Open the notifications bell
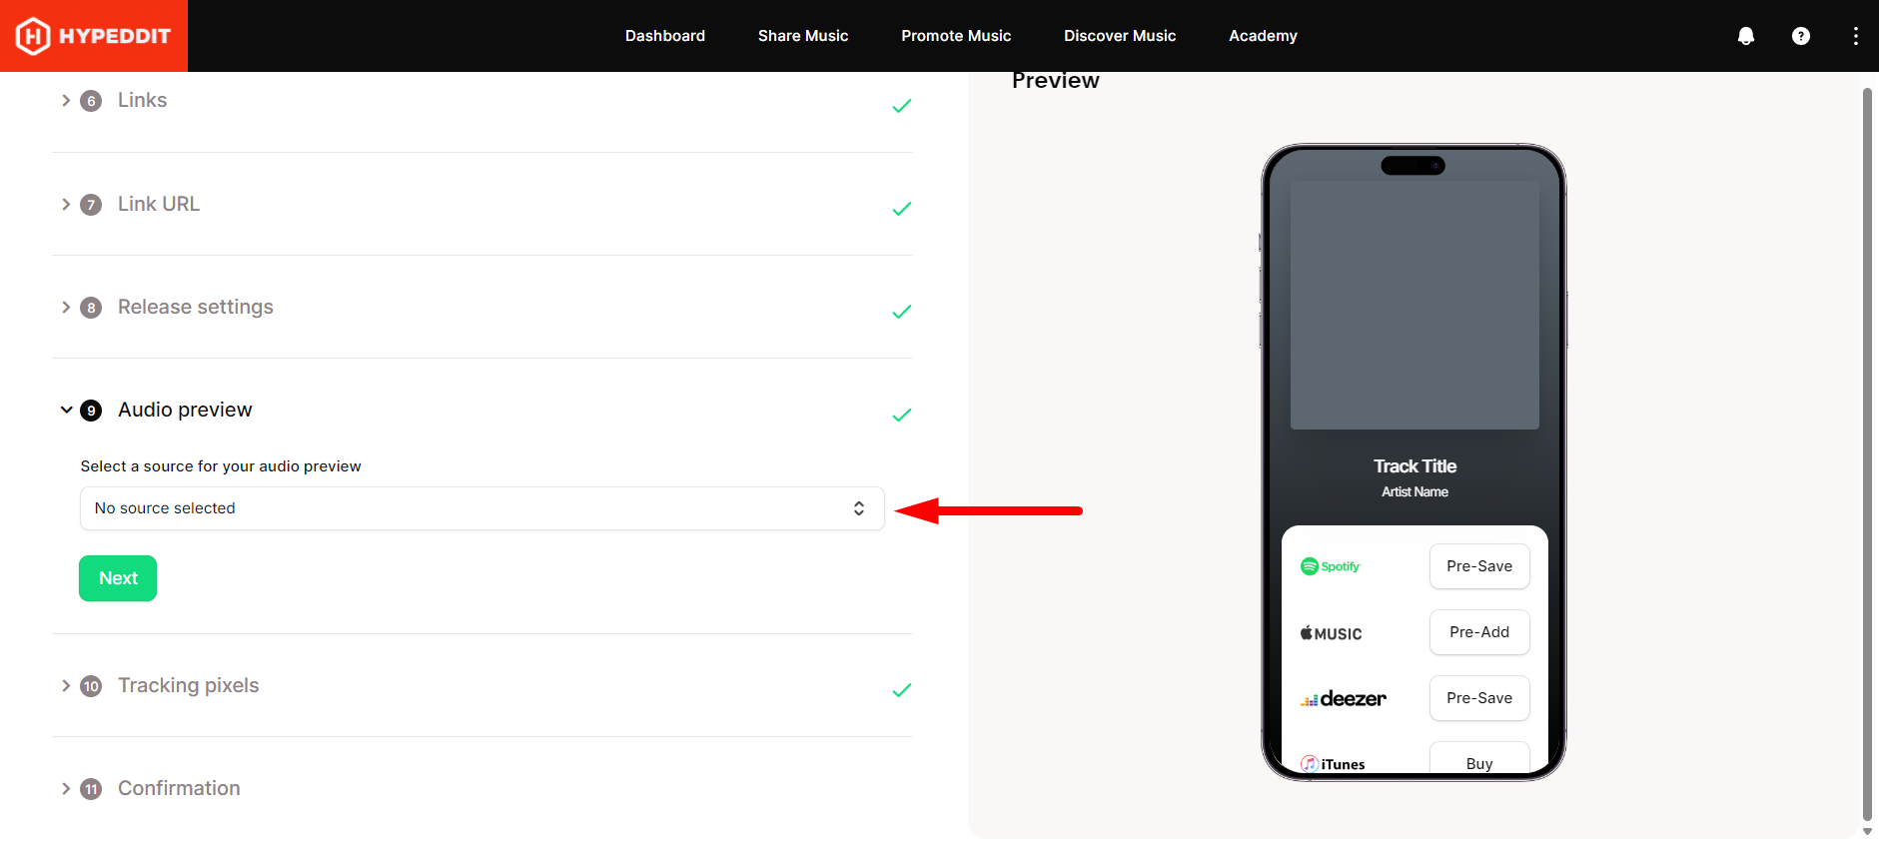The image size is (1879, 865). click(x=1745, y=36)
